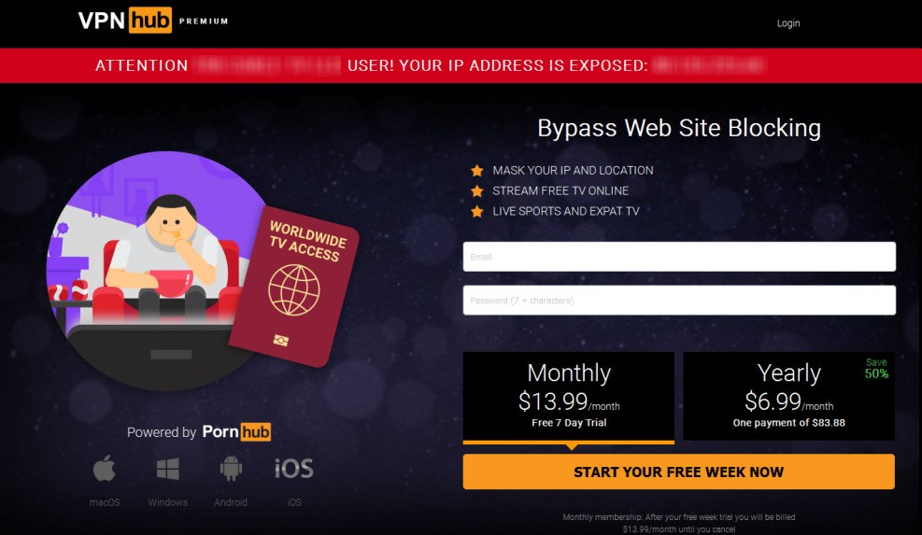Select the macOS Apple icon

point(104,469)
